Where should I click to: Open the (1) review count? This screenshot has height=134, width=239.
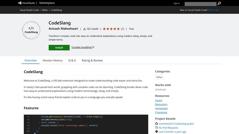point(122,29)
